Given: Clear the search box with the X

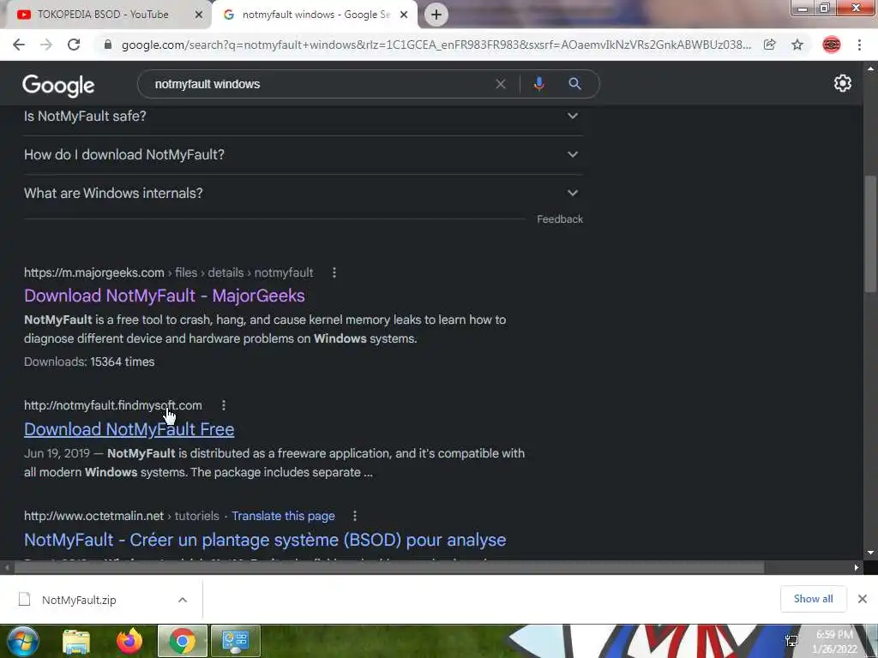Looking at the screenshot, I should tap(501, 84).
